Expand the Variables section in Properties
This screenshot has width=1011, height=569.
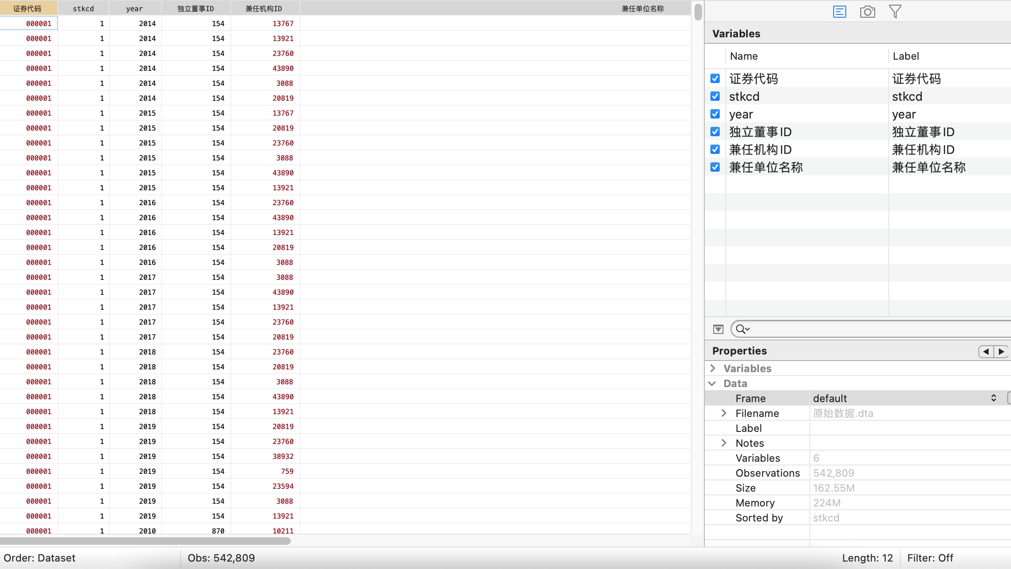(x=713, y=368)
